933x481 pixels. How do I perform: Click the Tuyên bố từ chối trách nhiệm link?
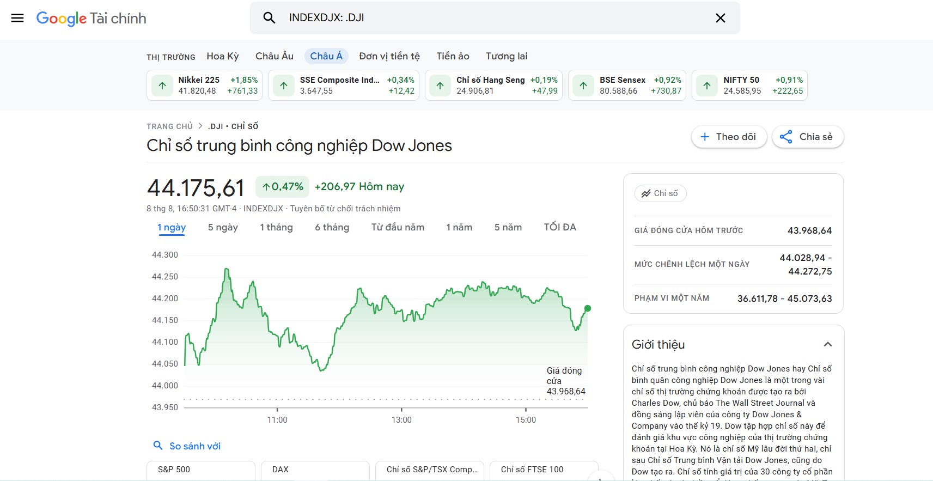pyautogui.click(x=345, y=209)
